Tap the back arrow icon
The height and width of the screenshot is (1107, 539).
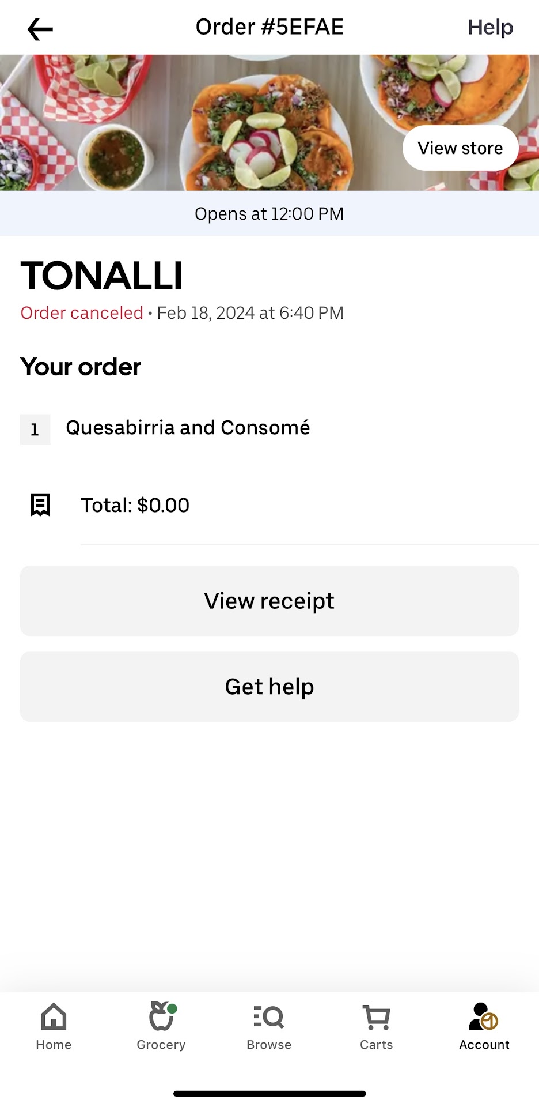click(x=40, y=29)
